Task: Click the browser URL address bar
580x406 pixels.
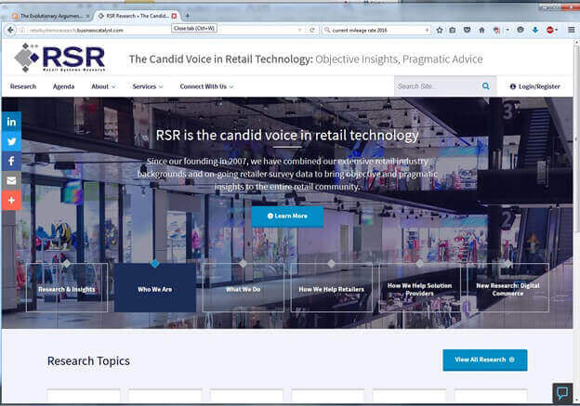Action: click(159, 30)
